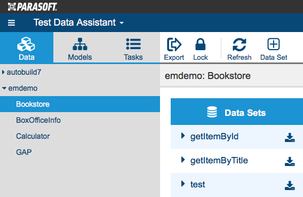
Task: Click the Parasoft logo
Action: click(32, 7)
